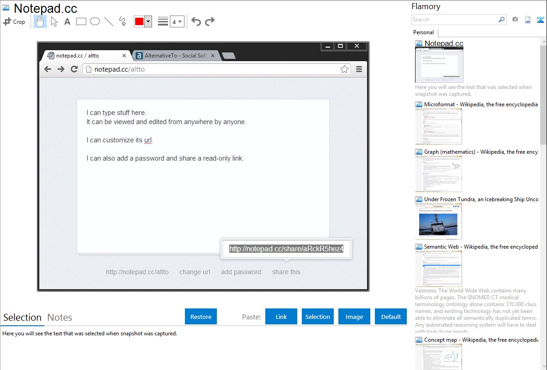Open the Semantic Web Wikipedia snapshot thumbnail
Screen dimensions: 547x370
coord(439,268)
